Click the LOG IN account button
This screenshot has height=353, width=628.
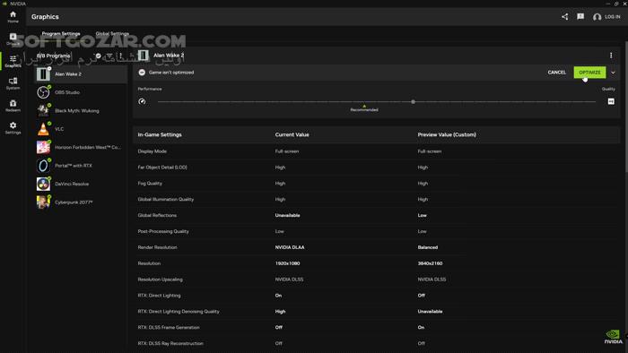[x=606, y=17]
